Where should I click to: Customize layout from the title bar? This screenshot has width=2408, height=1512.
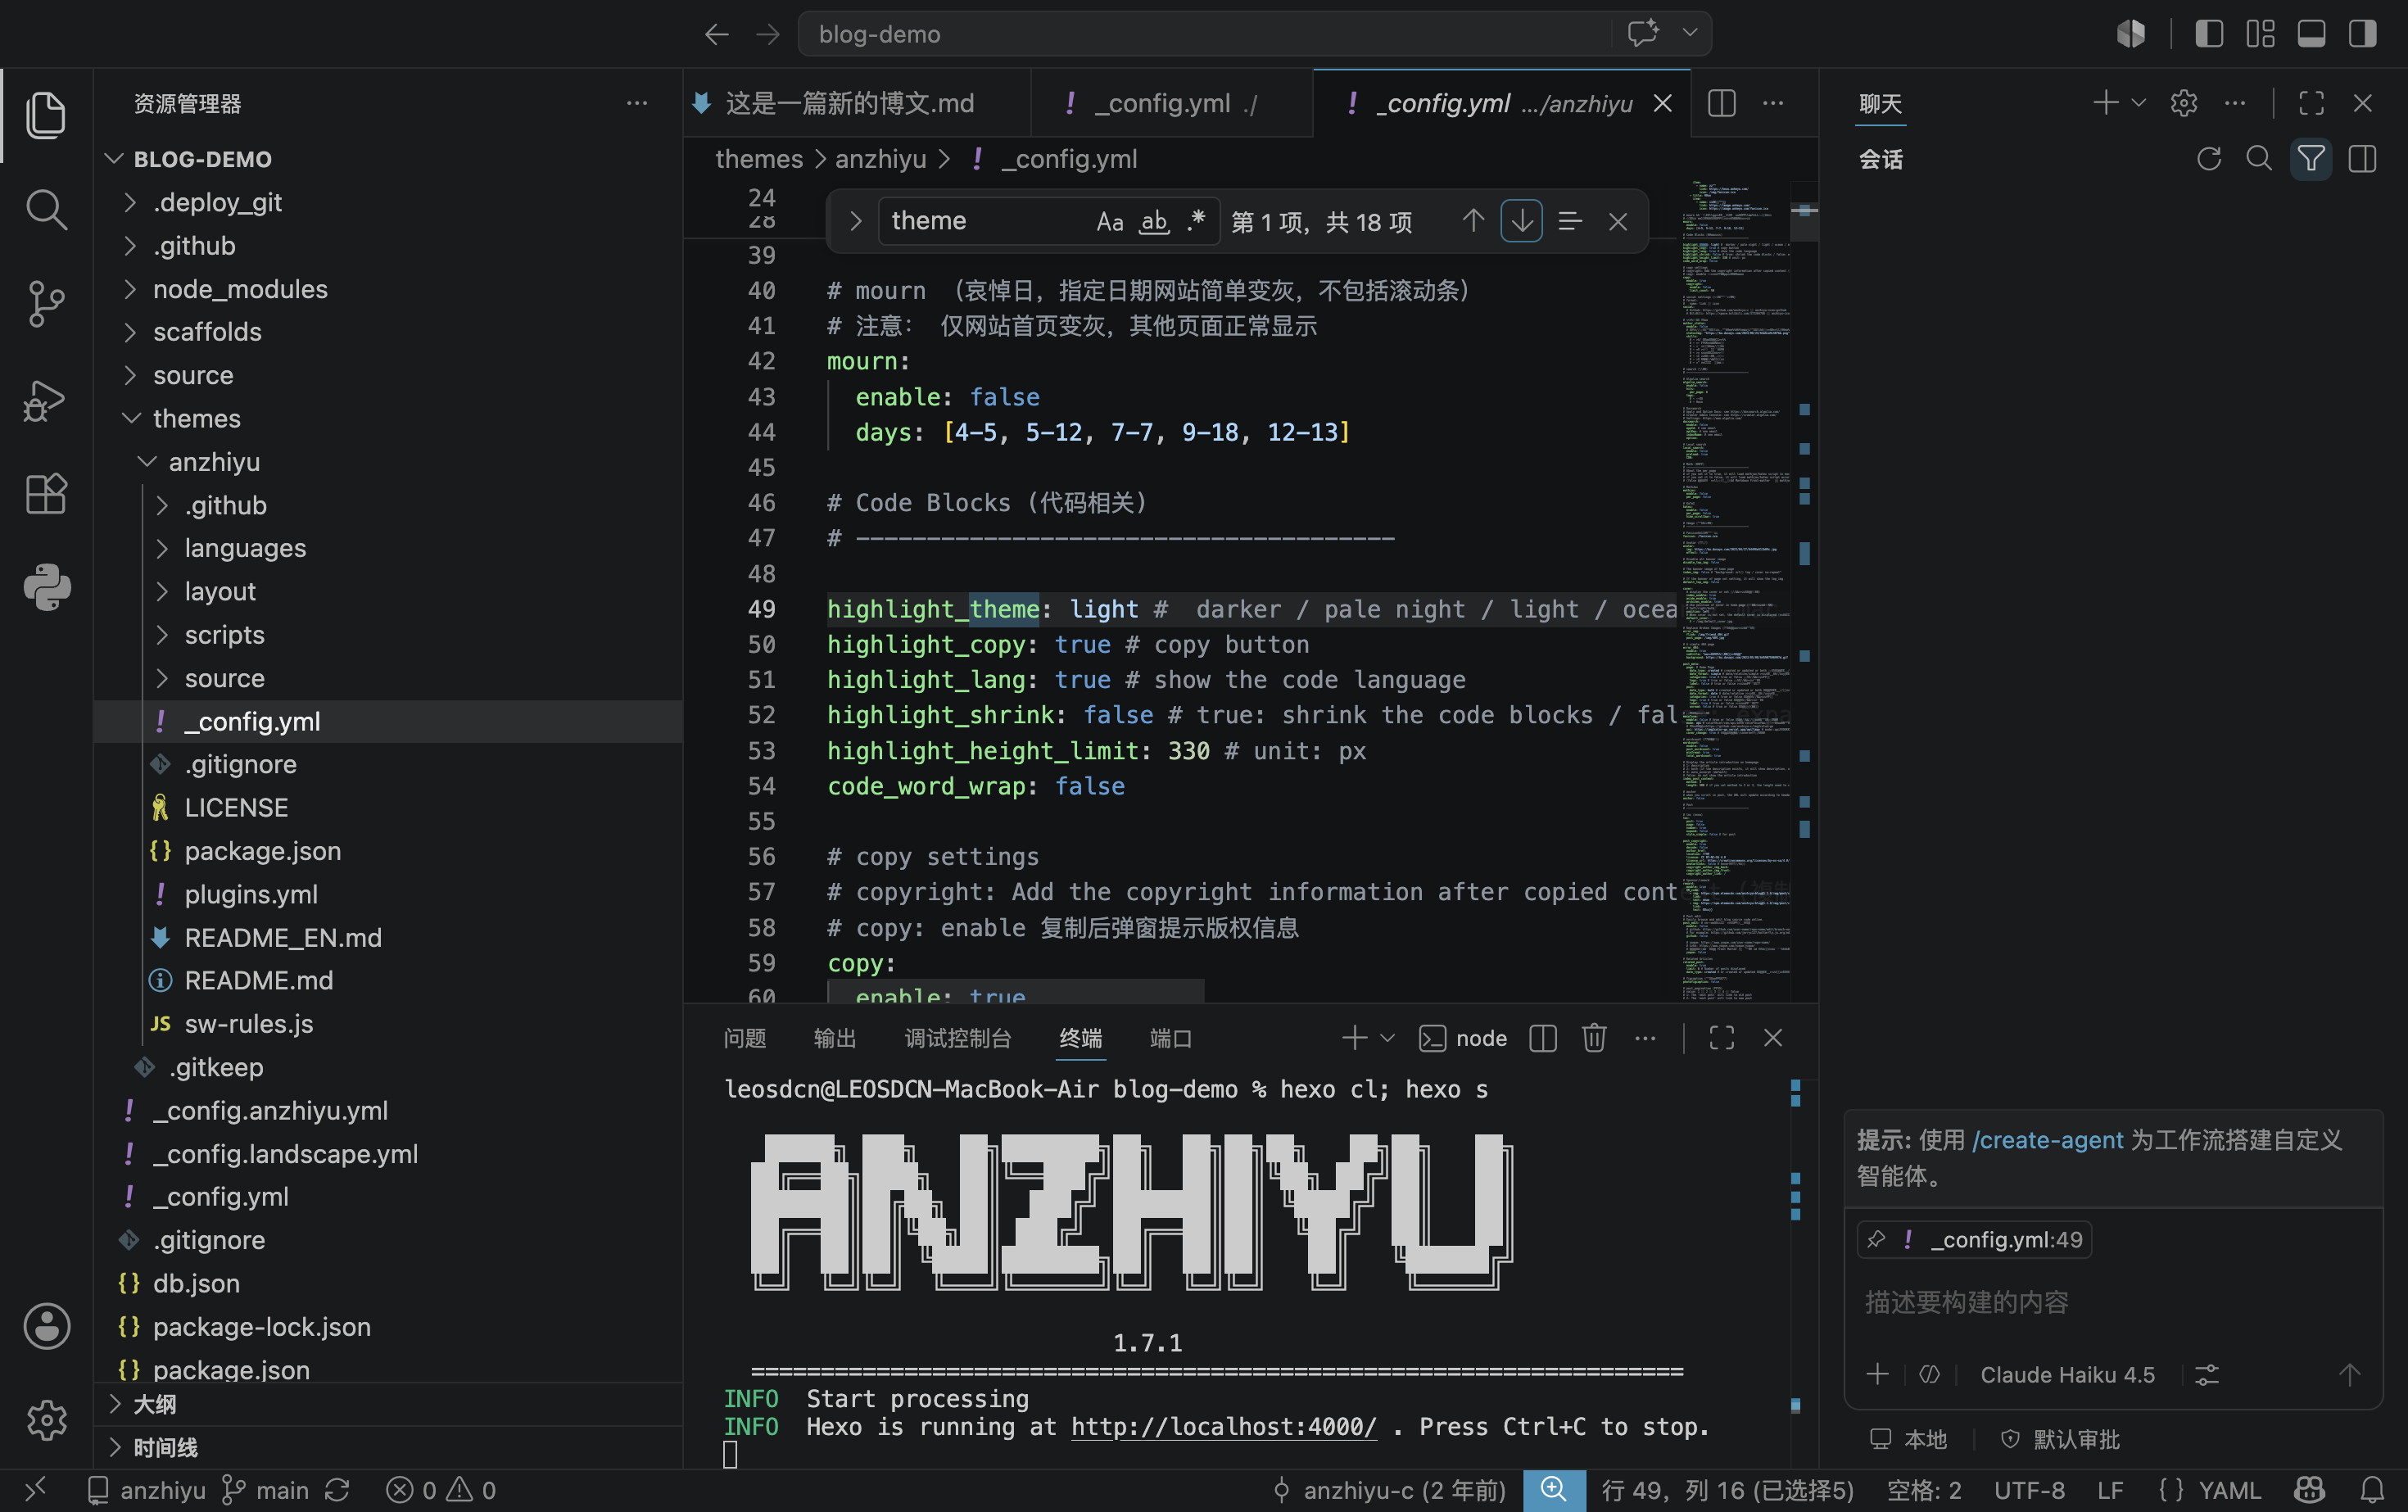click(2260, 34)
